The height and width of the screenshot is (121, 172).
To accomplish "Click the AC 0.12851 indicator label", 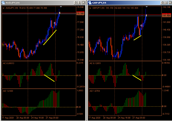I will click(x=95, y=63).
